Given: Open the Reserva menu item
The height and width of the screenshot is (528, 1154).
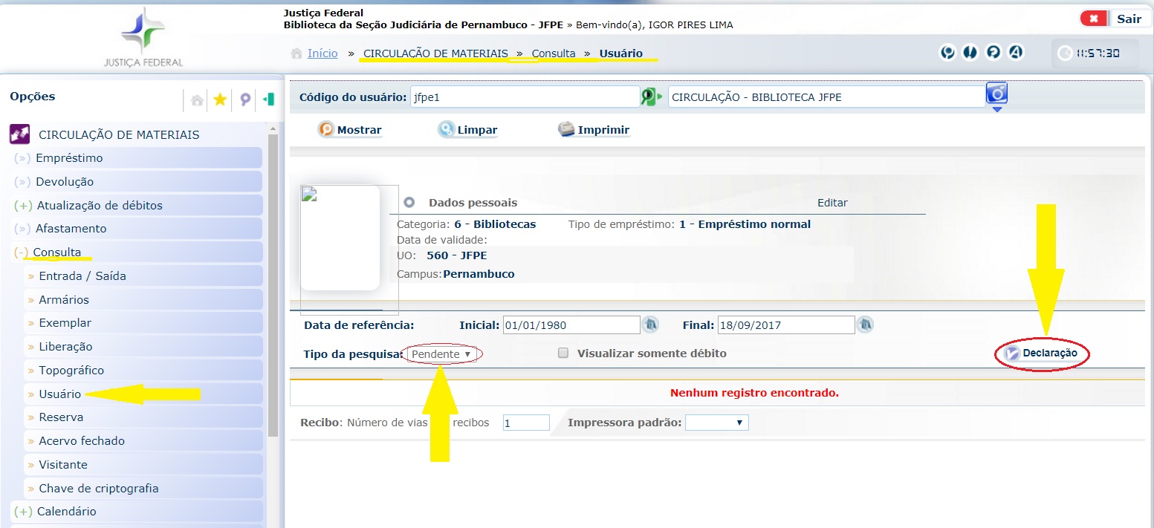Looking at the screenshot, I should click(61, 417).
